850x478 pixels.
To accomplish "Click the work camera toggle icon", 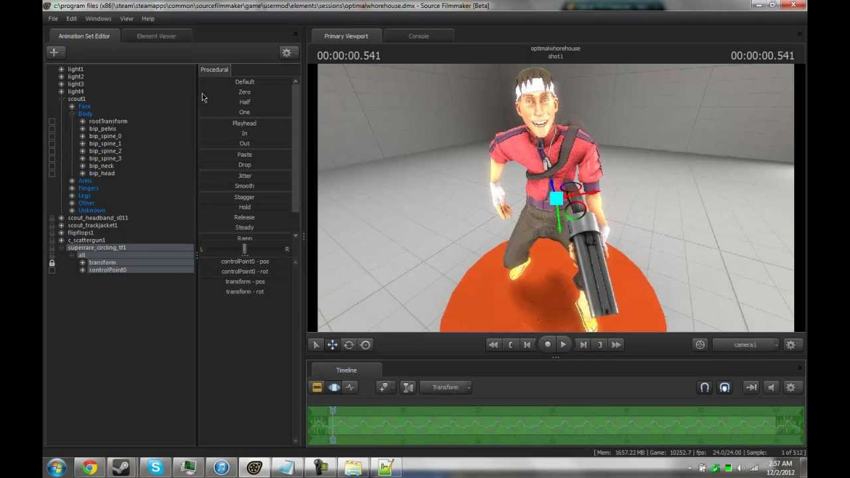I will pos(700,345).
